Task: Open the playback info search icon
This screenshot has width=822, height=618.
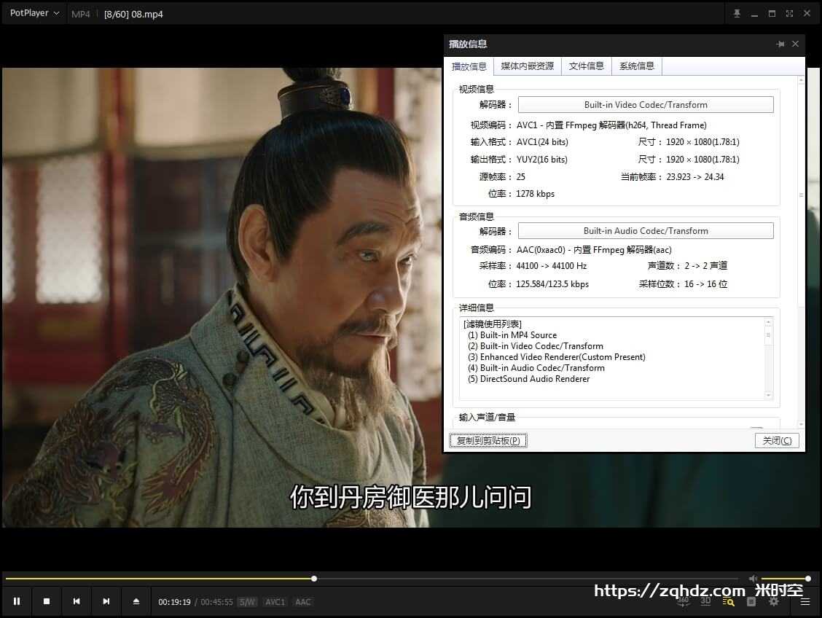Action: point(728,602)
